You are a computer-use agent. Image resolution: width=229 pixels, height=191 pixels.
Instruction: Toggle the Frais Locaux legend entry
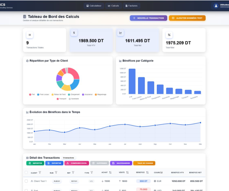click(43, 95)
